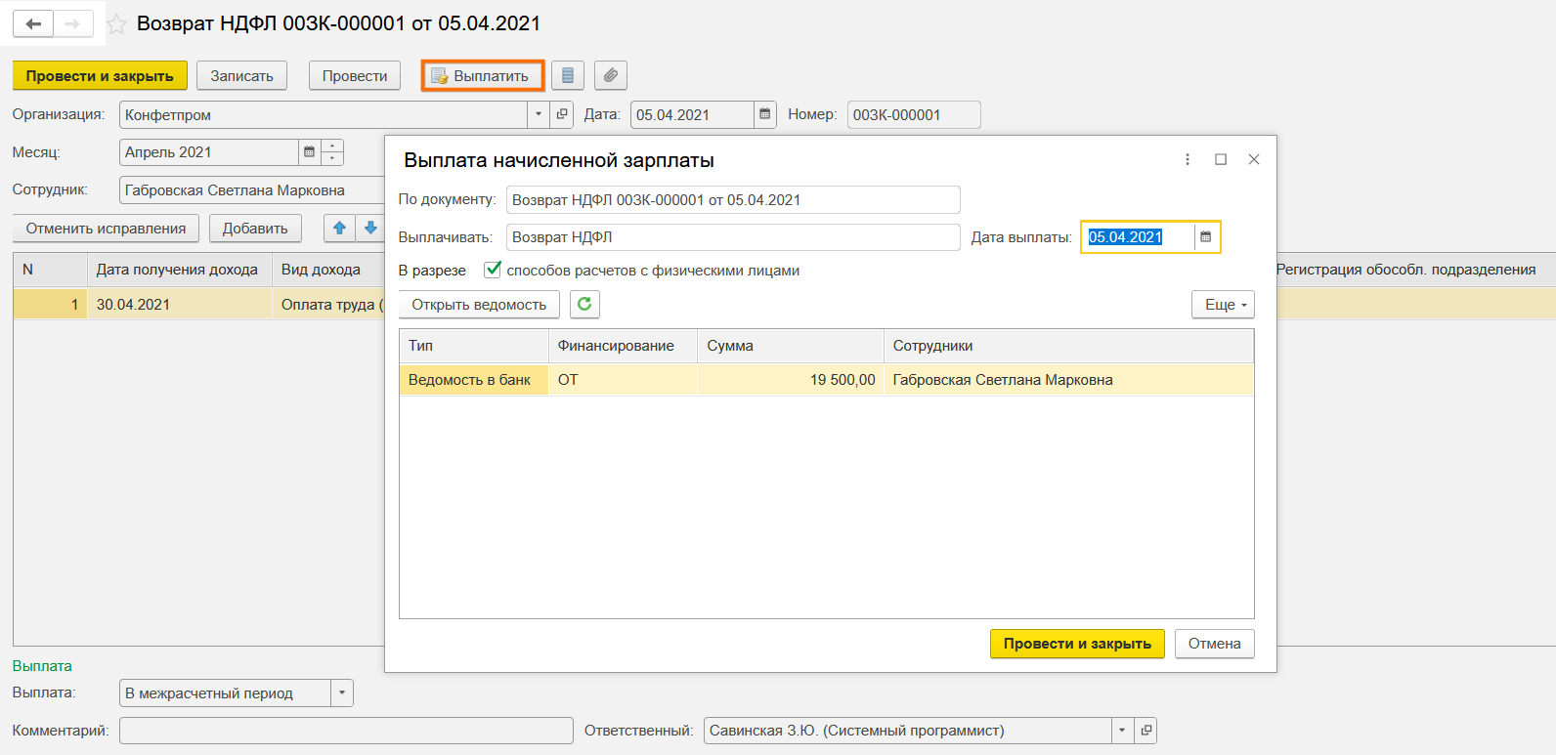Screen dimensions: 1556x755
Task: Select Габровская Светлана Марковна cell in dialog table
Action: click(1068, 380)
